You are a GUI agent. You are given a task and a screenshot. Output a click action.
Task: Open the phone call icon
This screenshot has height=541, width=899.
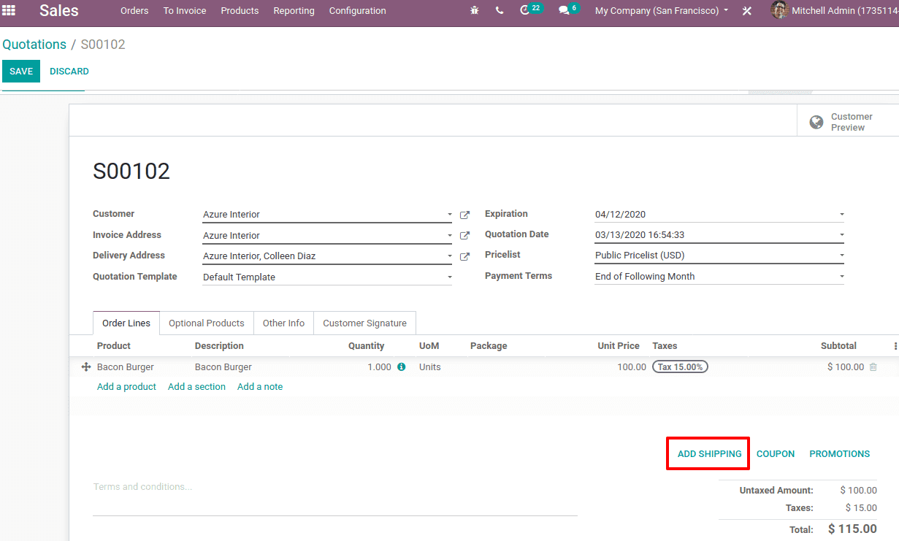(x=500, y=10)
